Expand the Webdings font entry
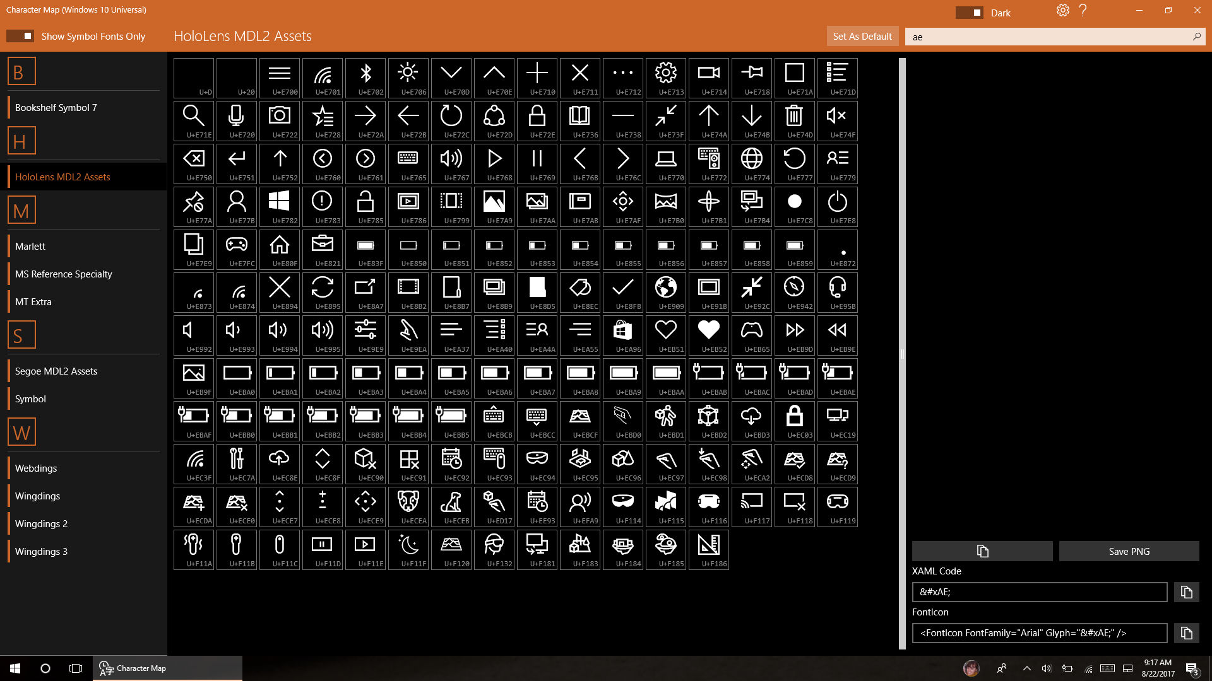The height and width of the screenshot is (681, 1212). click(x=36, y=467)
